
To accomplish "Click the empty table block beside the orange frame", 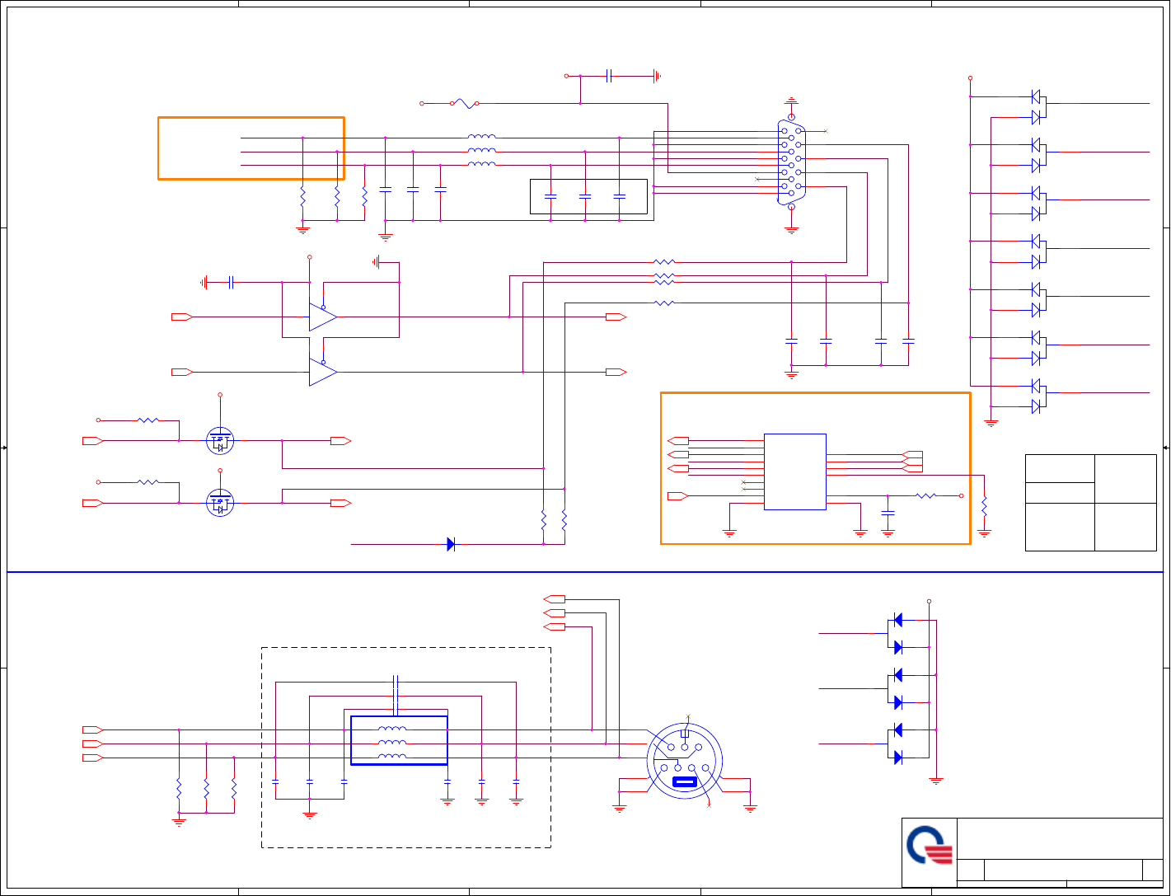I will 1091,502.
